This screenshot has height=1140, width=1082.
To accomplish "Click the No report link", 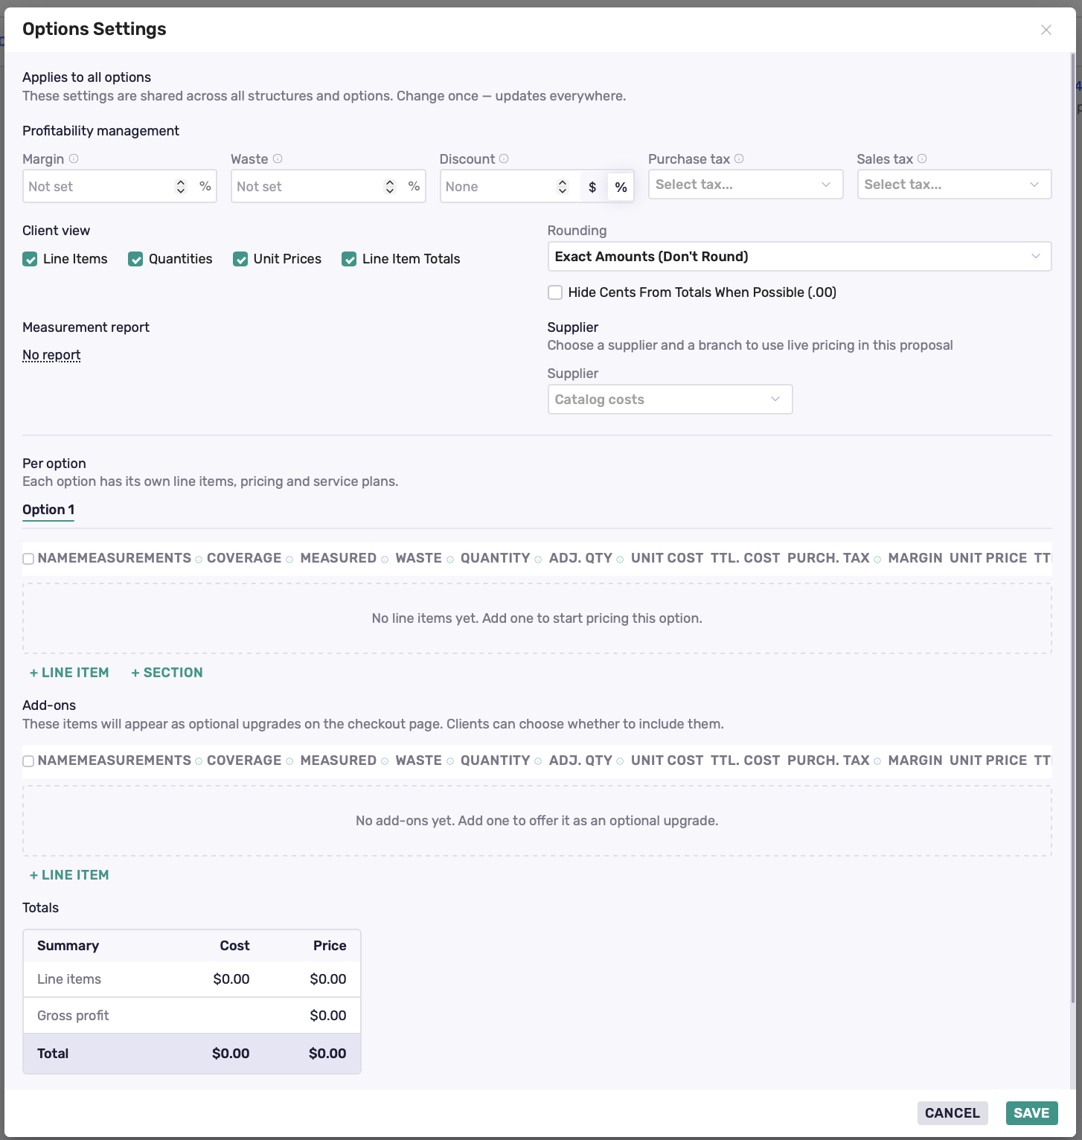I will point(51,355).
